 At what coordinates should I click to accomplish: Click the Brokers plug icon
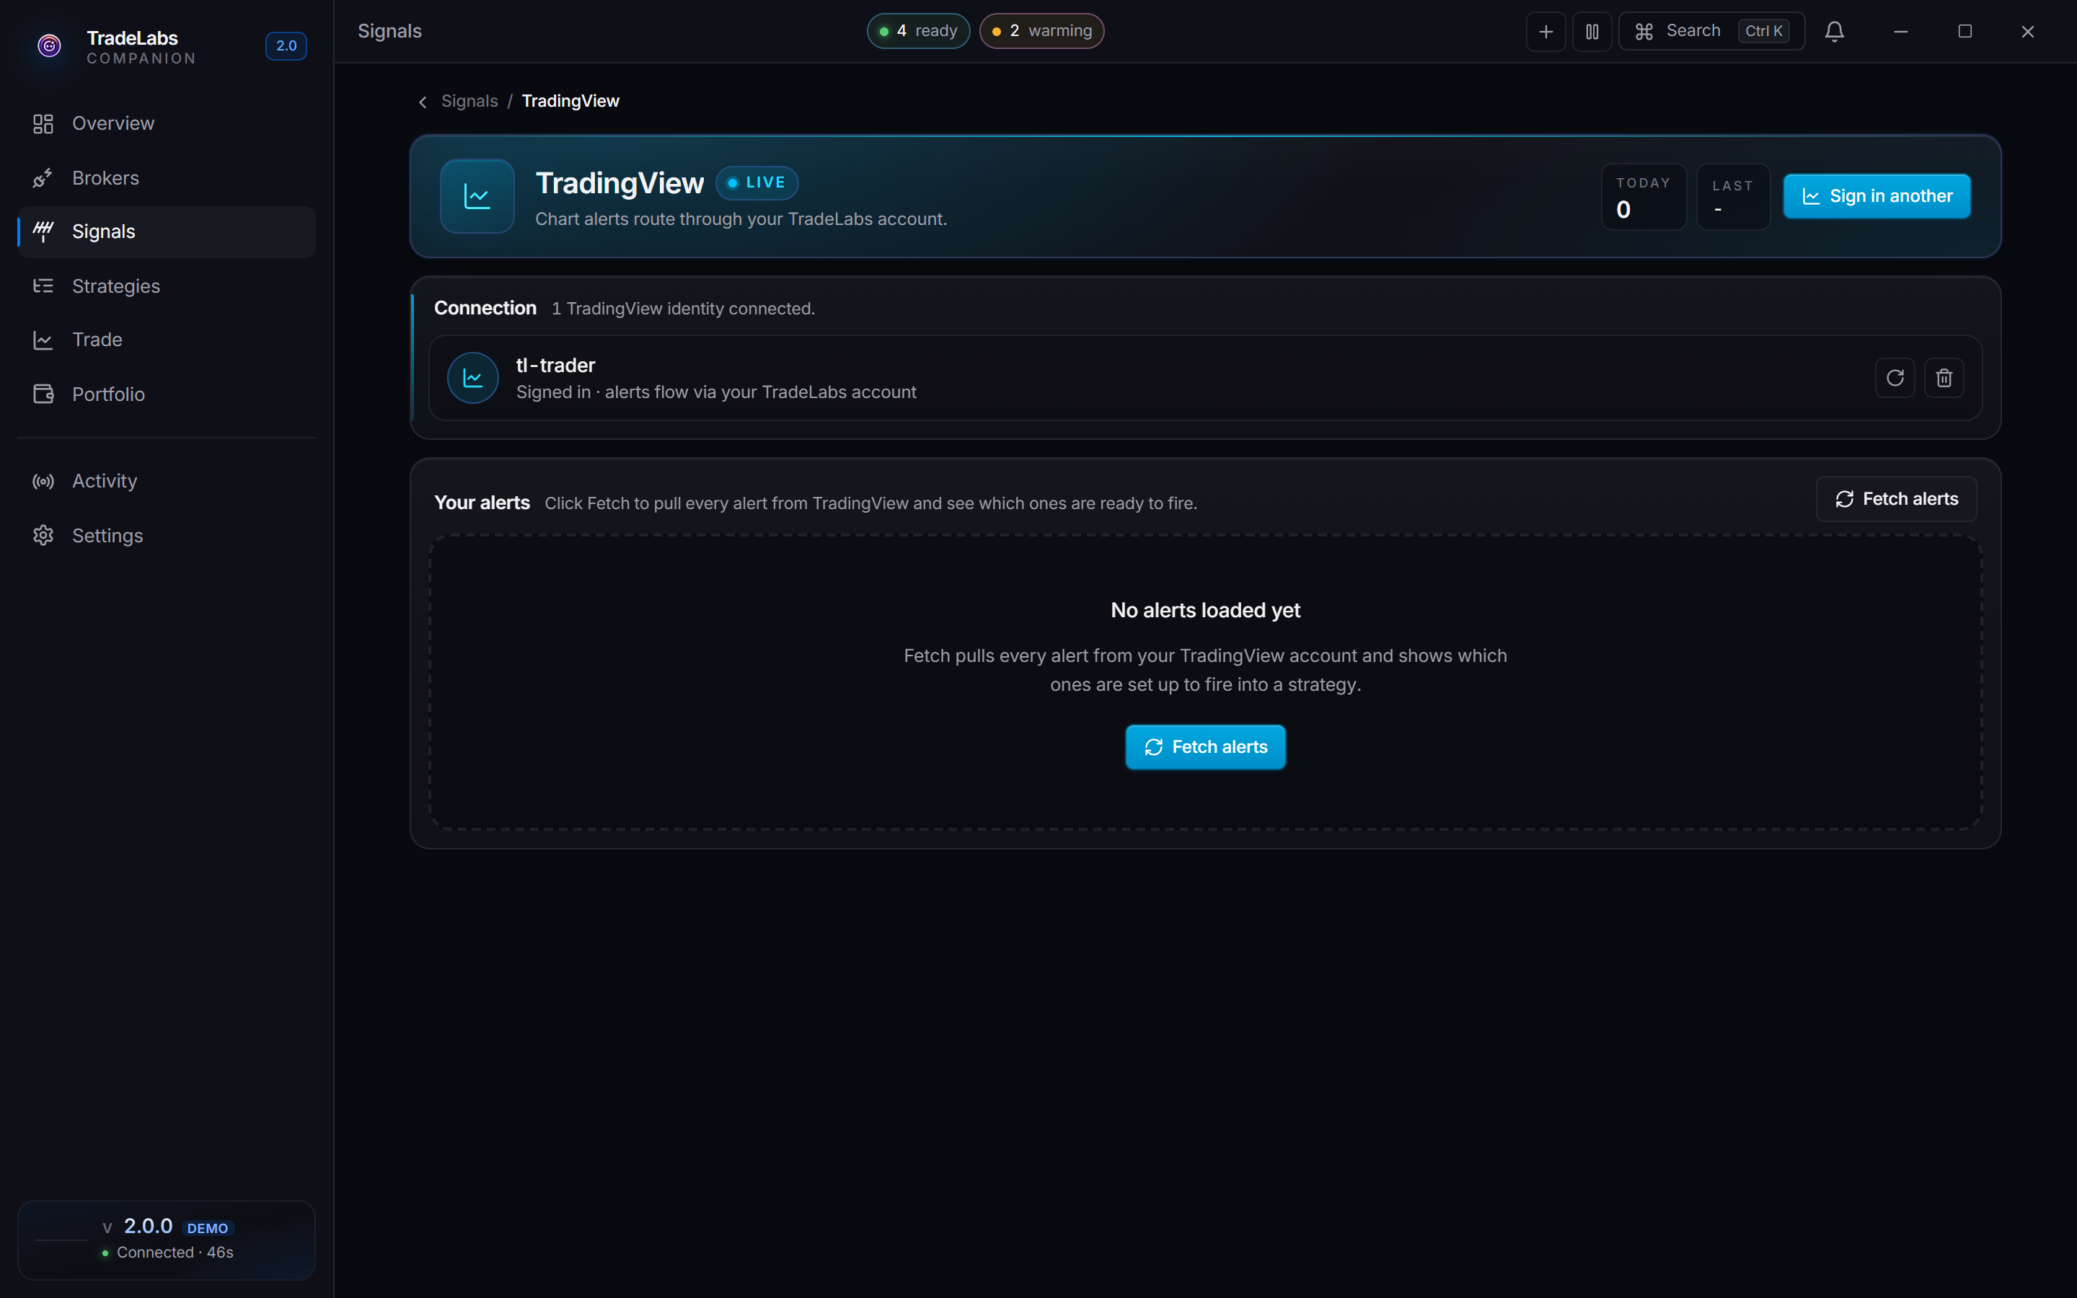click(43, 177)
